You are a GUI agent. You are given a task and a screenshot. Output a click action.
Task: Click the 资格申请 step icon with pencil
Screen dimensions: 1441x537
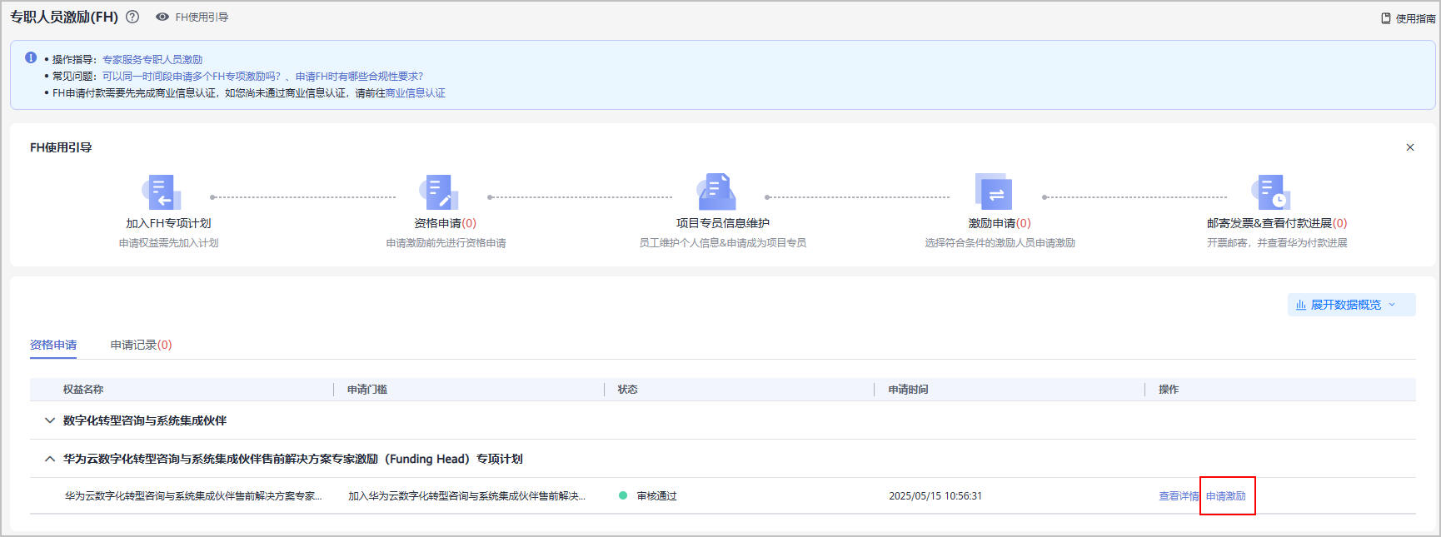438,192
